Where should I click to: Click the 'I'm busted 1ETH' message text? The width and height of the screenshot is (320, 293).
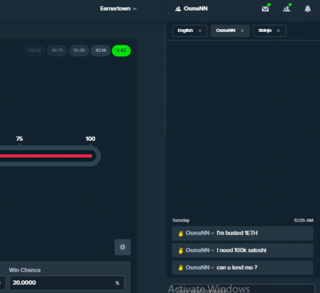point(237,233)
